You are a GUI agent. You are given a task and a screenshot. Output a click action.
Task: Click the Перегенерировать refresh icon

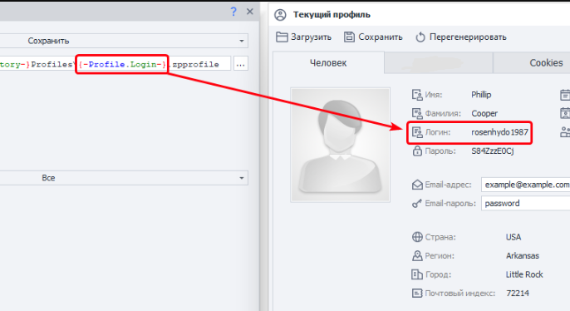click(420, 37)
